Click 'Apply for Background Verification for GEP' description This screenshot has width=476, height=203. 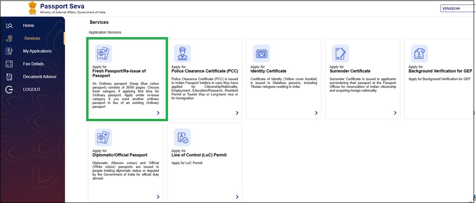click(x=439, y=79)
